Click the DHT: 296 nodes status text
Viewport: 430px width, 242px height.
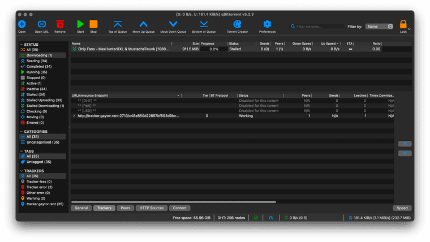[x=231, y=218]
